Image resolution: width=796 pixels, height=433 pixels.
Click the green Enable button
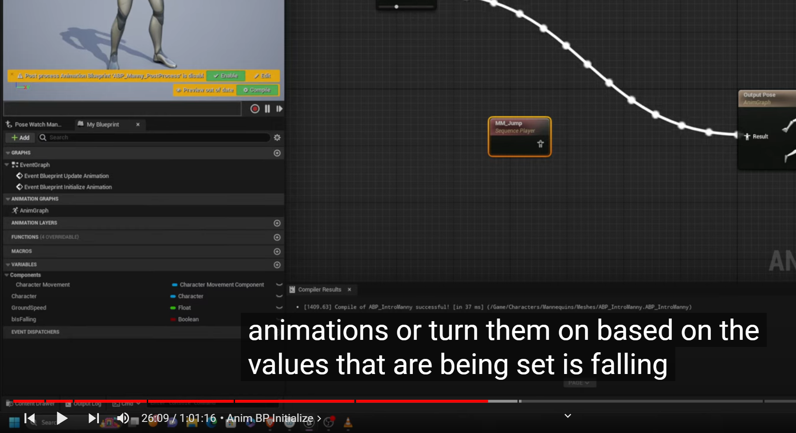click(x=226, y=76)
